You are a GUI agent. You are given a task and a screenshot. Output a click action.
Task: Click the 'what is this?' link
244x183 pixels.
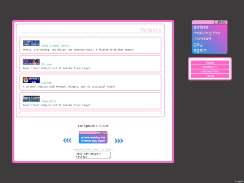click(x=103, y=150)
